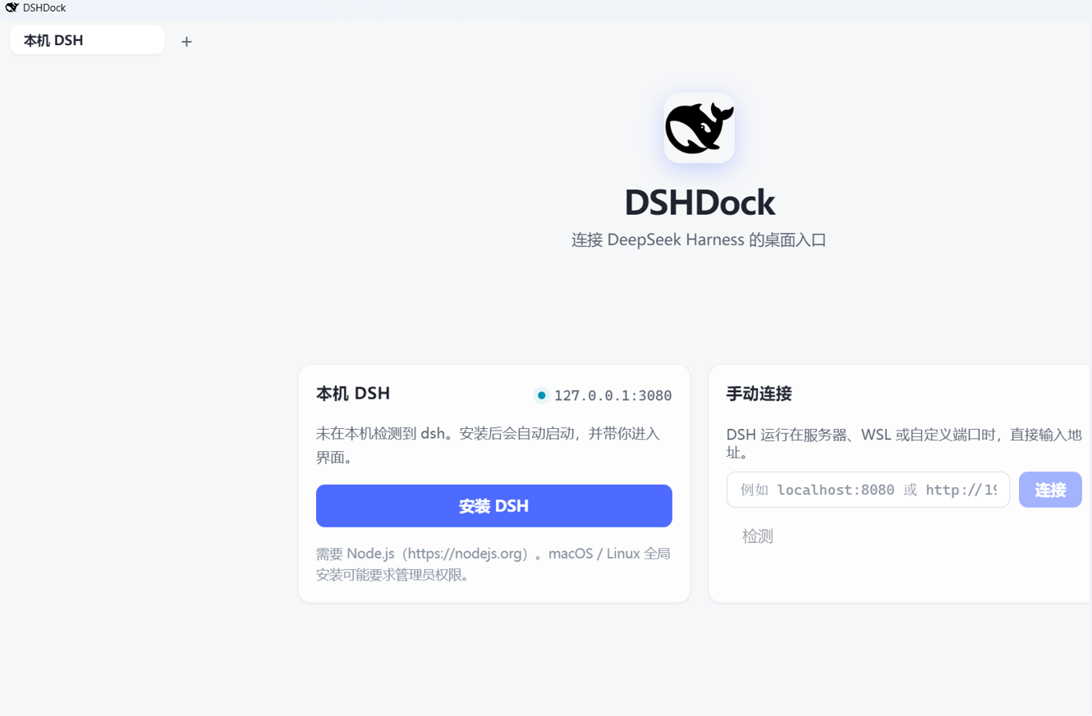Focus the manual address input field
The image size is (1092, 716).
pos(868,490)
